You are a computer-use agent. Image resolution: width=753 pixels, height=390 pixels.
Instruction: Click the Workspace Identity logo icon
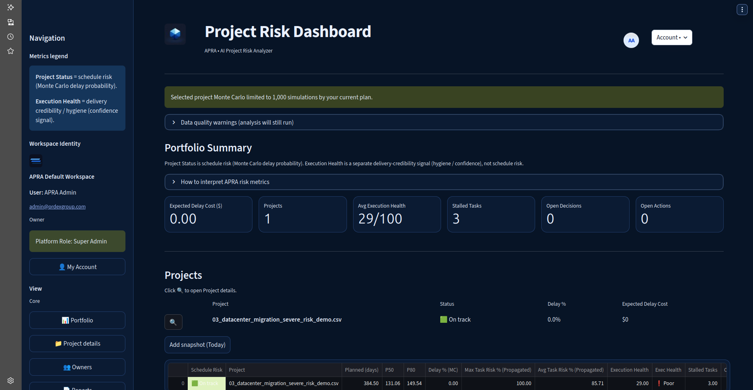[x=36, y=161]
